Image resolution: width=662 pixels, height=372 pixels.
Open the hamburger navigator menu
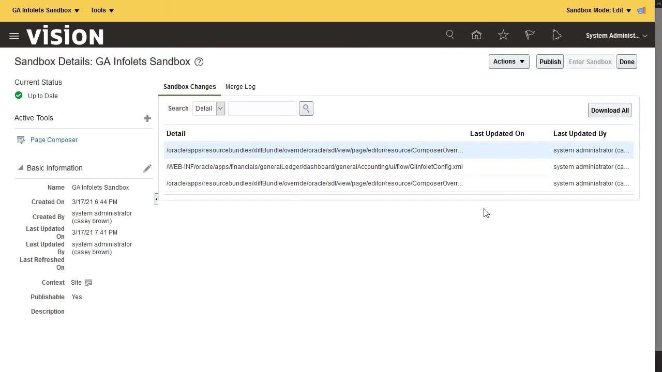14,36
